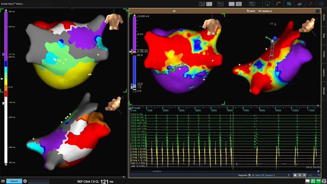Step backward with the previous frame button
327x184 pixels.
click(300, 175)
